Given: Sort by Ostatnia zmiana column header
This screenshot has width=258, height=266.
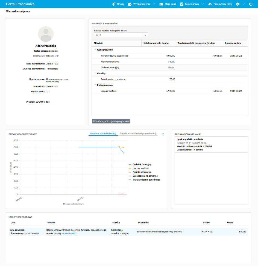Looking at the screenshot, I should pos(235,43).
